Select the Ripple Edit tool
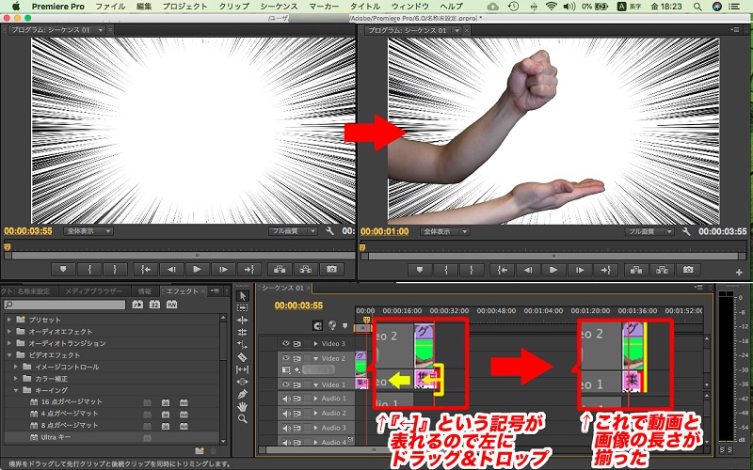This screenshot has width=753, height=470. coord(243,320)
